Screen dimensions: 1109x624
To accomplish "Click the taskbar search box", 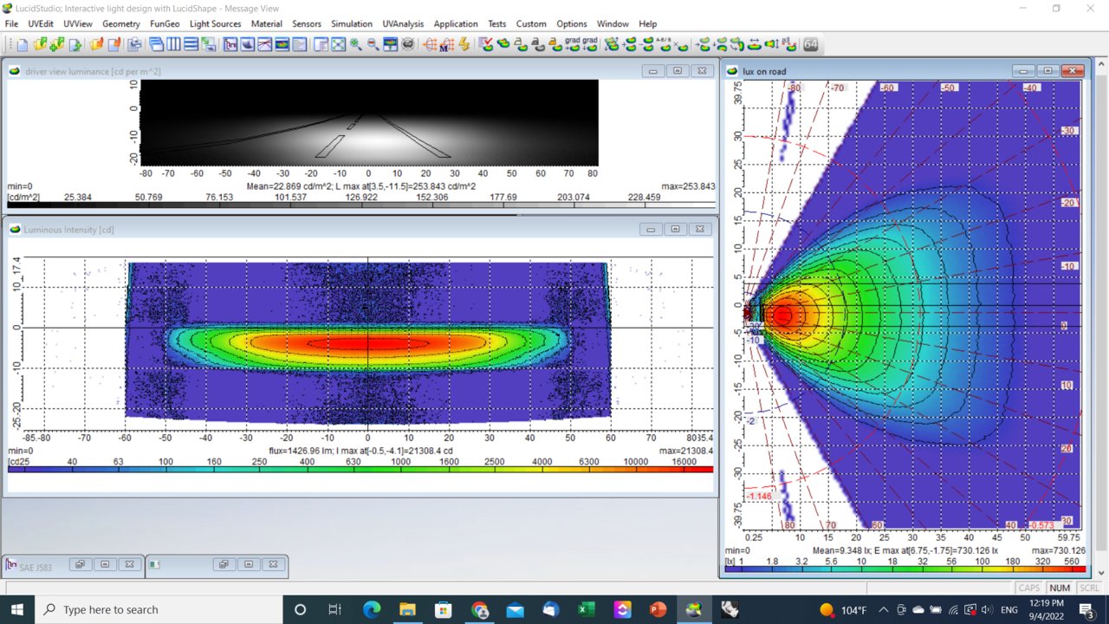I will coord(159,609).
